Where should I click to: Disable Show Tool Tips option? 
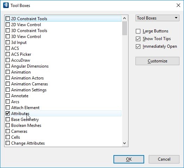[138, 39]
